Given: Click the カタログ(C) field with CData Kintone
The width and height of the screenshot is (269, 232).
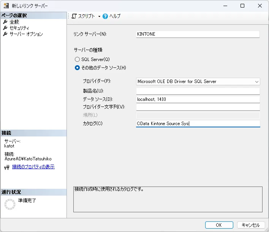Looking at the screenshot, I should [198, 124].
